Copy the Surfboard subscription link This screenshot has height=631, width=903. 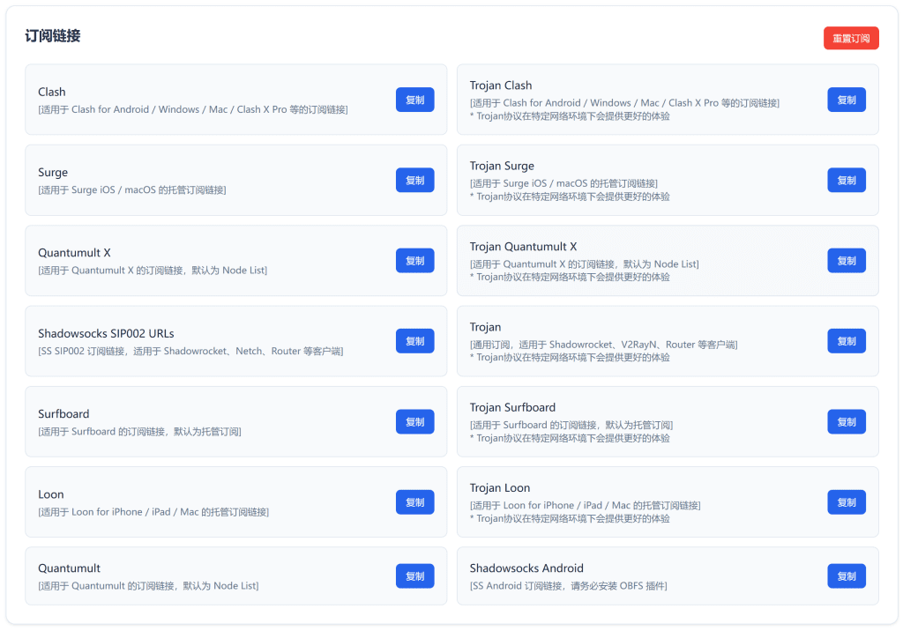[414, 422]
